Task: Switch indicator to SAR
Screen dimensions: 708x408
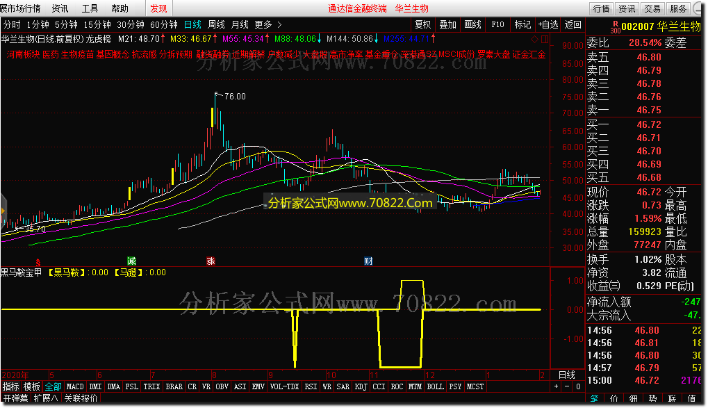Action: 343,386
